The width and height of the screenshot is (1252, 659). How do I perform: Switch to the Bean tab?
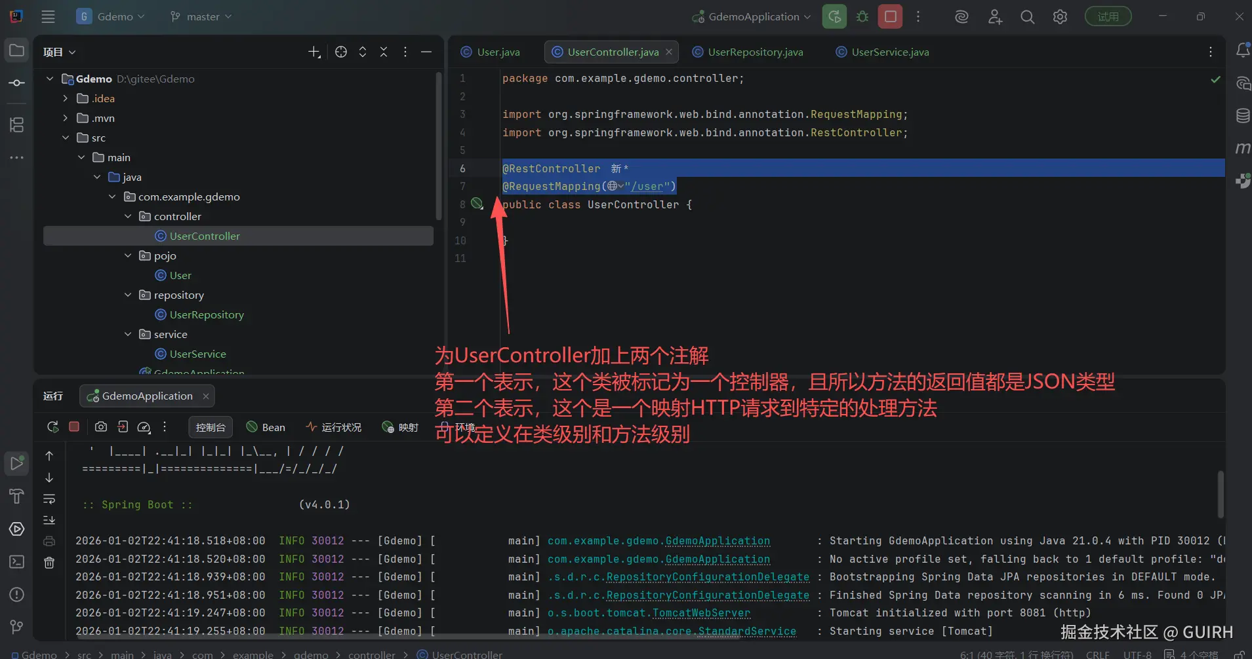(266, 427)
